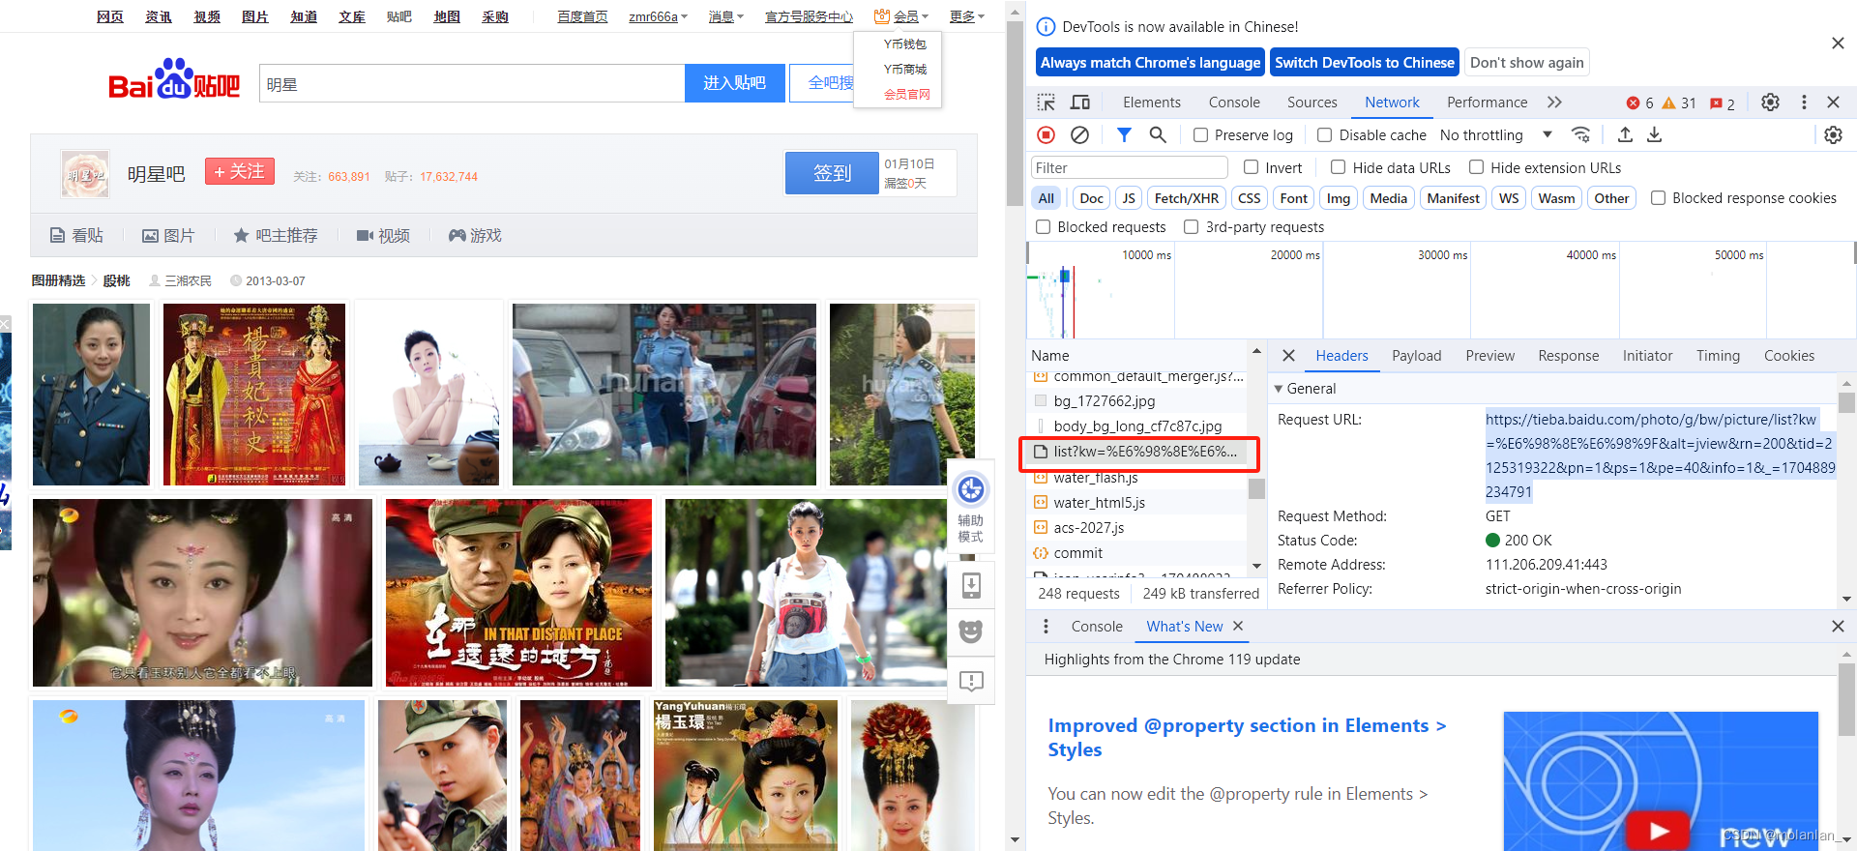Open DevTools settings gear

(x=1770, y=103)
